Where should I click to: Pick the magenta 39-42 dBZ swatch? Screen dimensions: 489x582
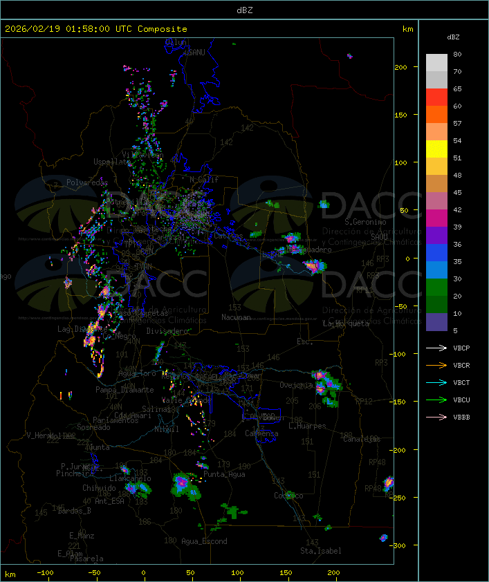[436, 218]
